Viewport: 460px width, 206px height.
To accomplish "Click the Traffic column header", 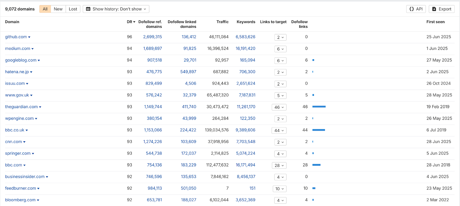I will tap(223, 22).
